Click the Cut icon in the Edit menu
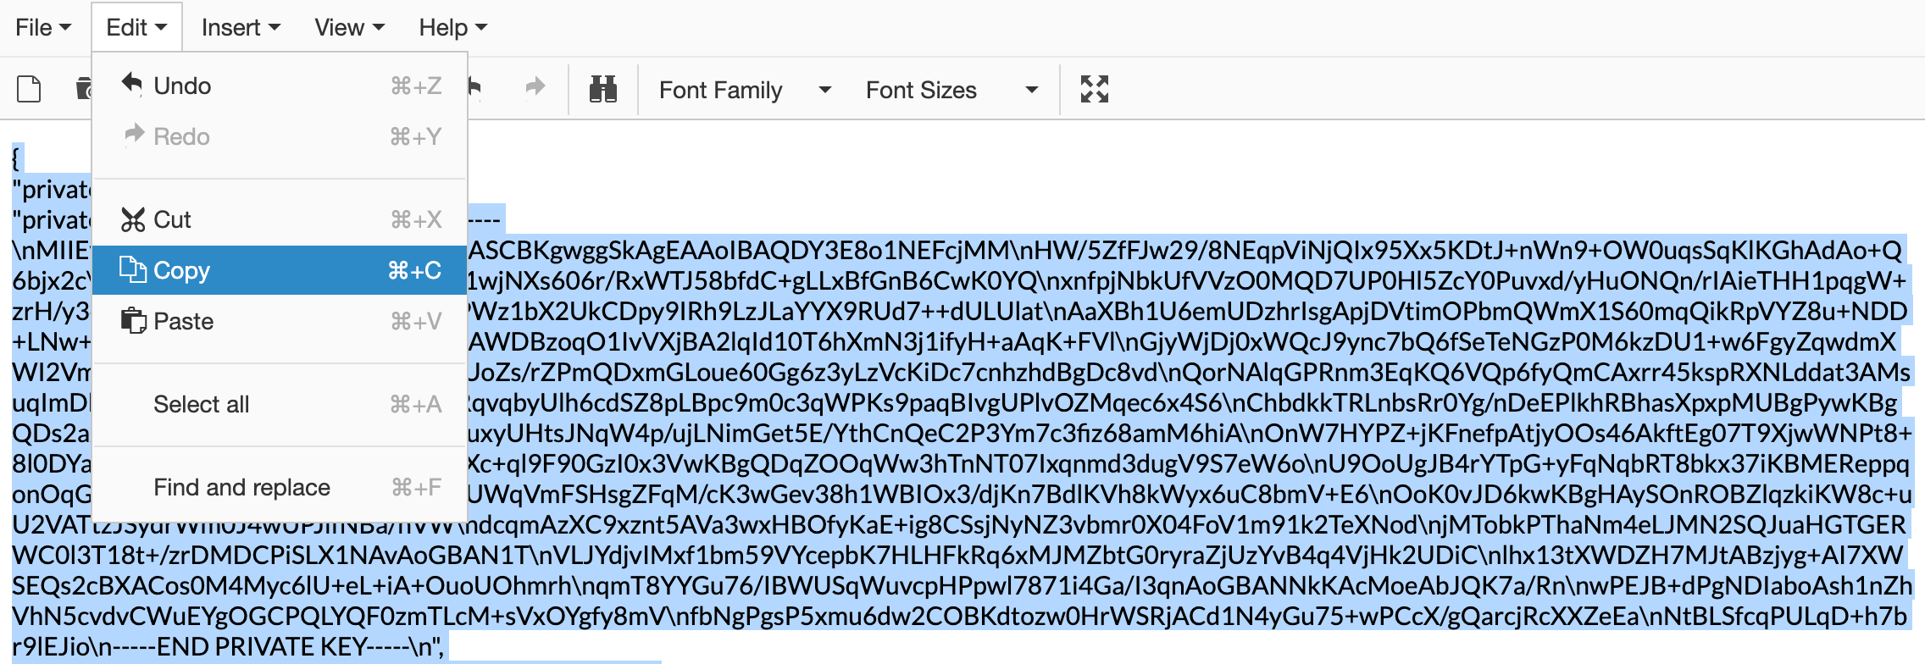The image size is (1925, 664). pos(133,219)
